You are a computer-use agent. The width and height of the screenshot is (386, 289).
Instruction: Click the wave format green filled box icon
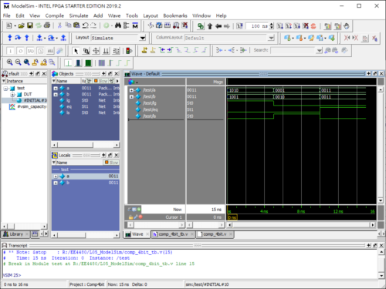coord(88,62)
